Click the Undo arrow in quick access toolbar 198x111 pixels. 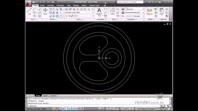44,2
